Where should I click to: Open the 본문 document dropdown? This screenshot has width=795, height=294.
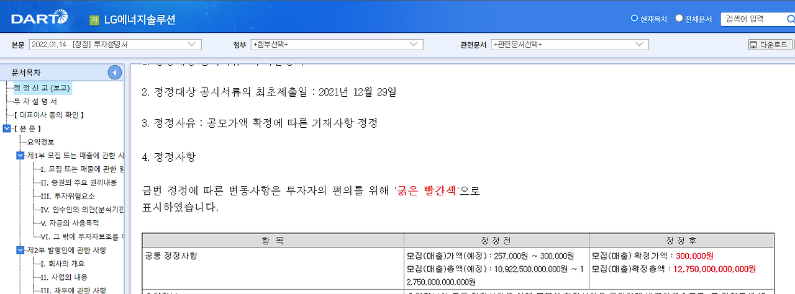pos(115,45)
